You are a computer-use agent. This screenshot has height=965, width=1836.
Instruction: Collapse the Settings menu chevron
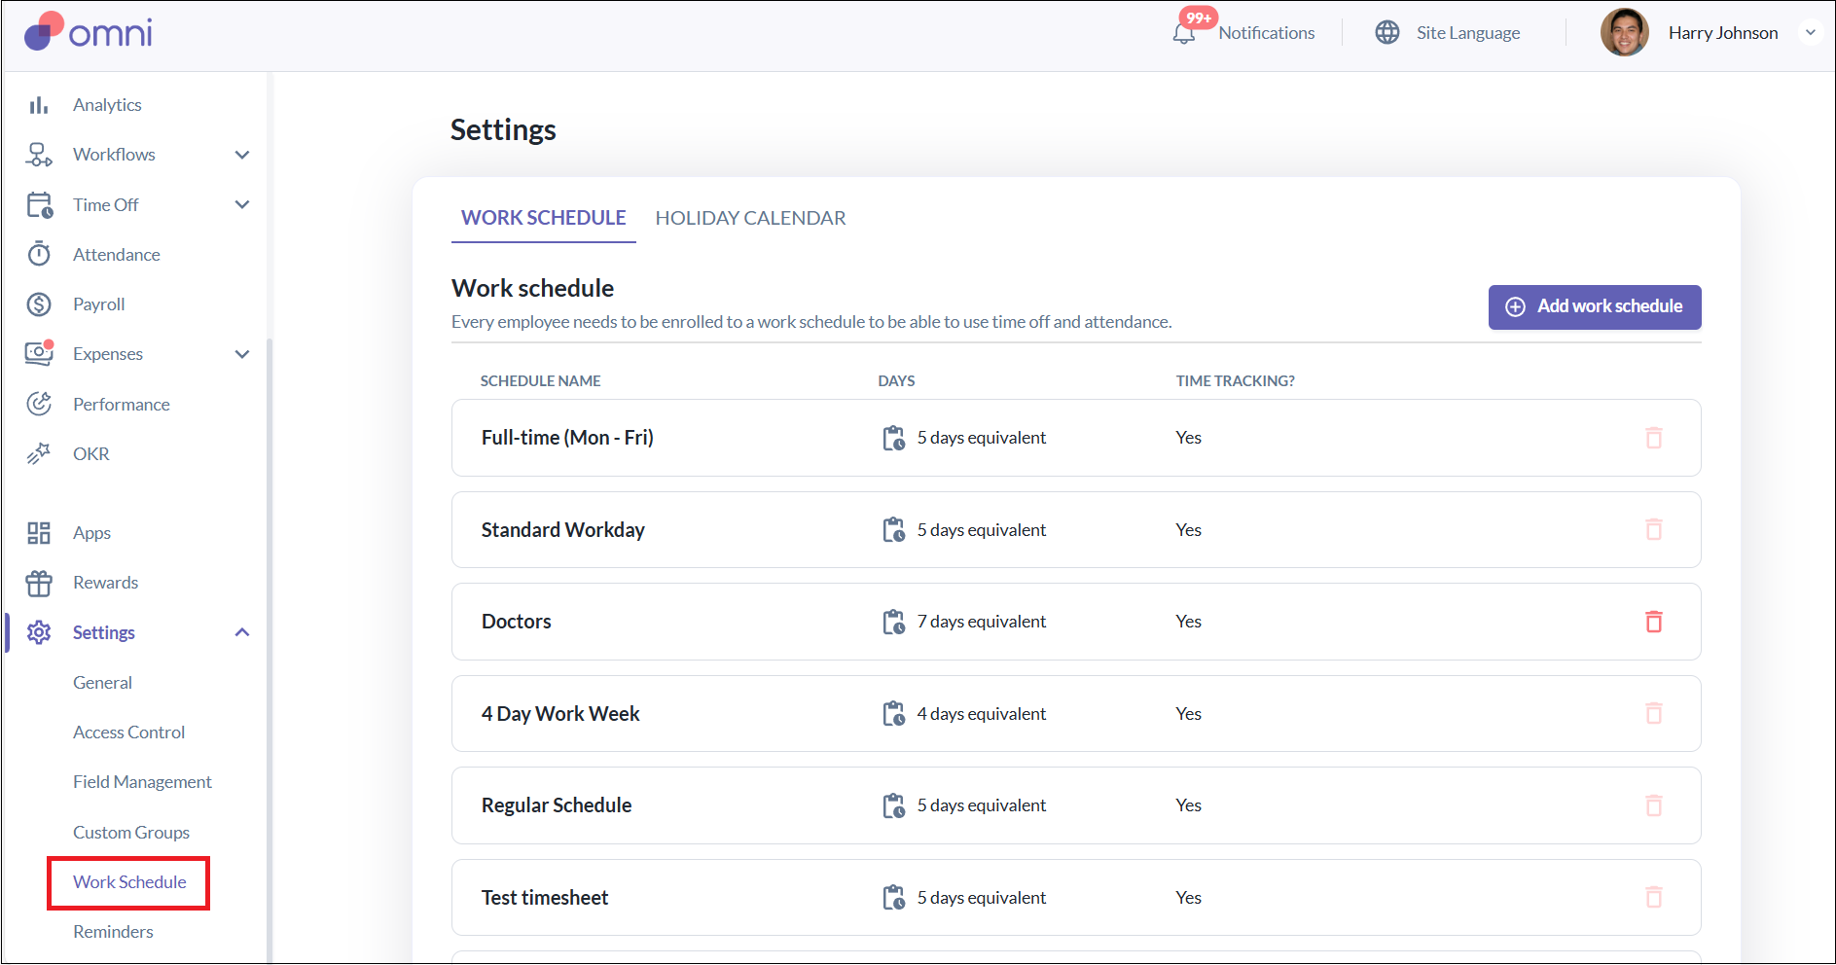[x=242, y=632]
